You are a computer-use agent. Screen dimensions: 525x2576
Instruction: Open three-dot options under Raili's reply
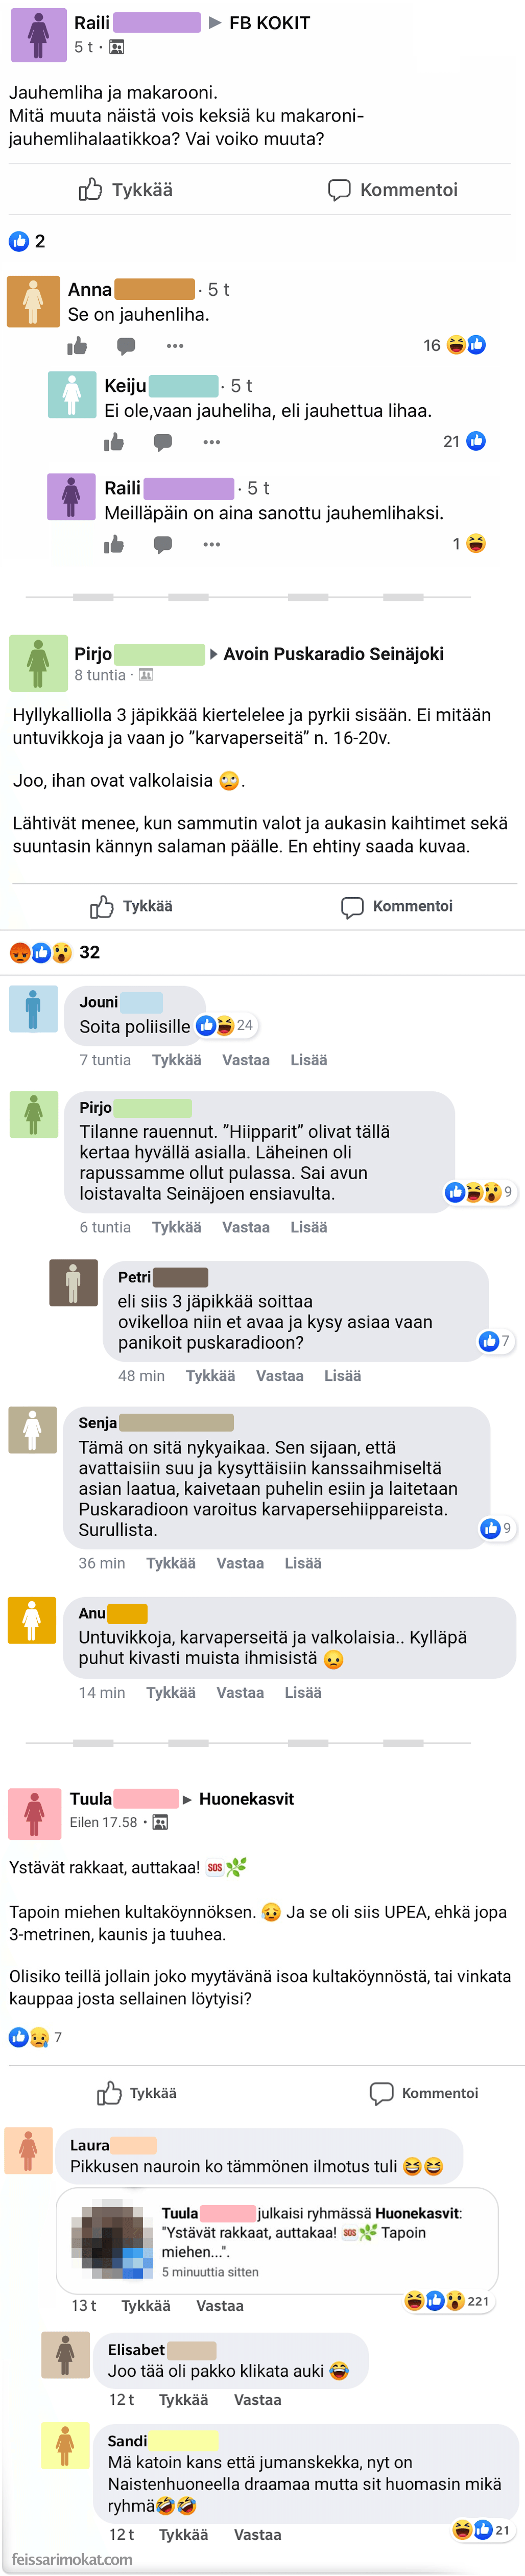coord(211,545)
